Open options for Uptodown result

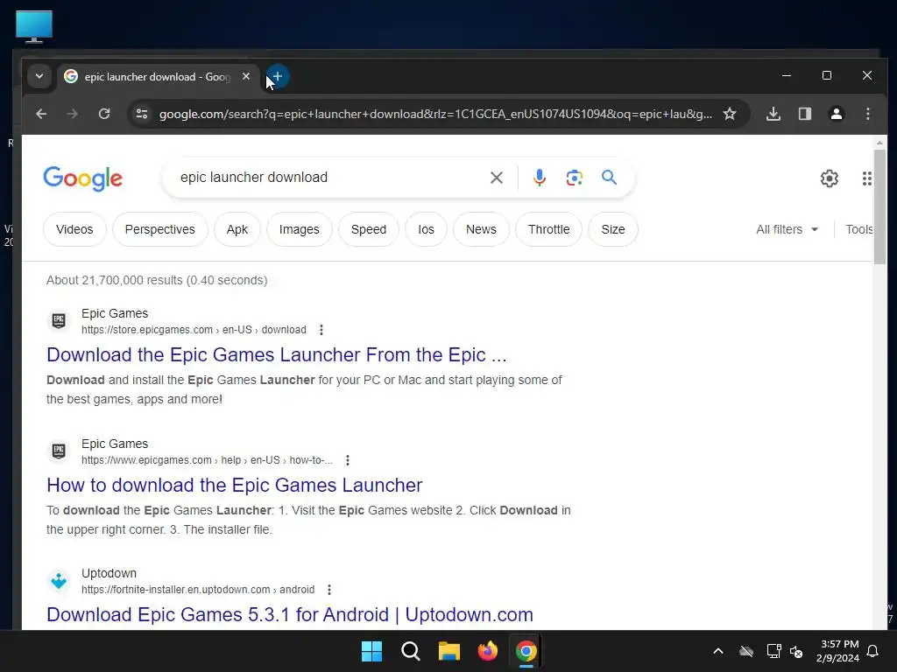pos(329,589)
